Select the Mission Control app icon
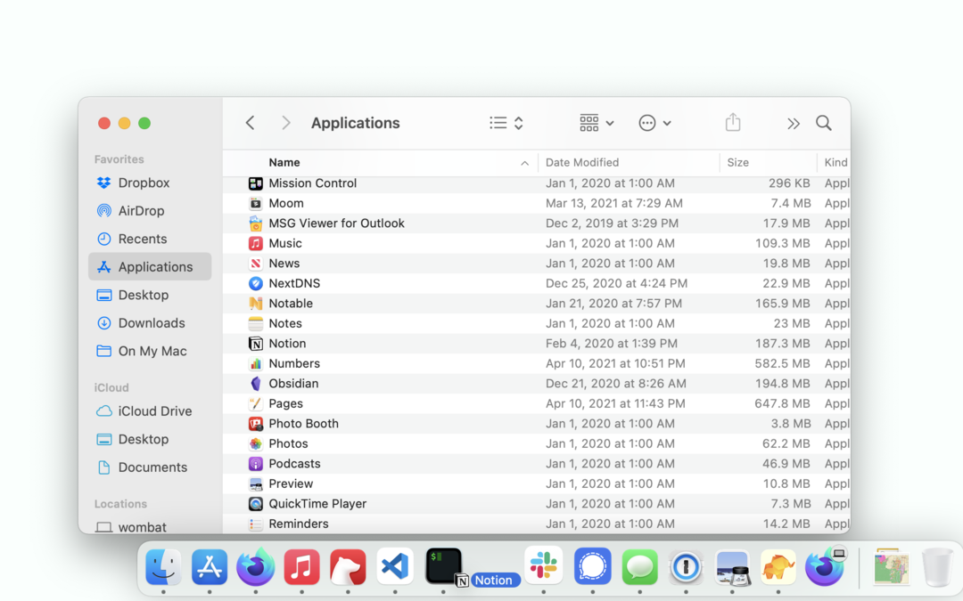This screenshot has height=601, width=963. [256, 183]
